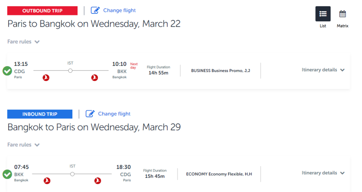
Task: Select the INBOUND TRIP label tab
Action: click(x=40, y=114)
